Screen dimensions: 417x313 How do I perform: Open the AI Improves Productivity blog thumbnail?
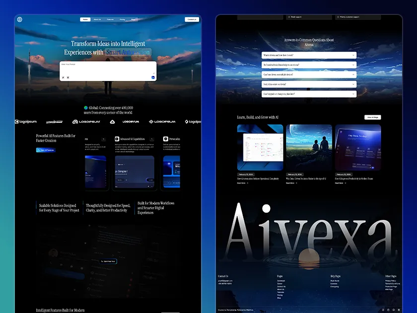point(358,148)
